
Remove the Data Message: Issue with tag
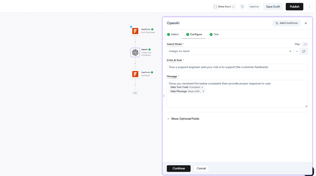[203, 92]
